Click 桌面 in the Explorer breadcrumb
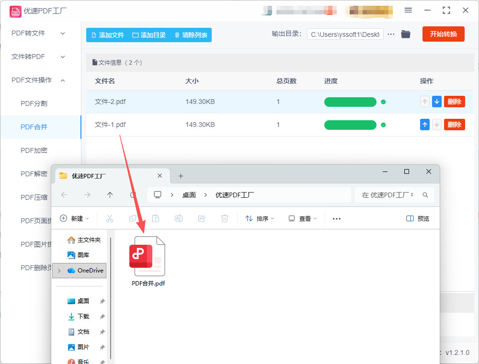Screen dimensions: 479x364 coord(189,195)
